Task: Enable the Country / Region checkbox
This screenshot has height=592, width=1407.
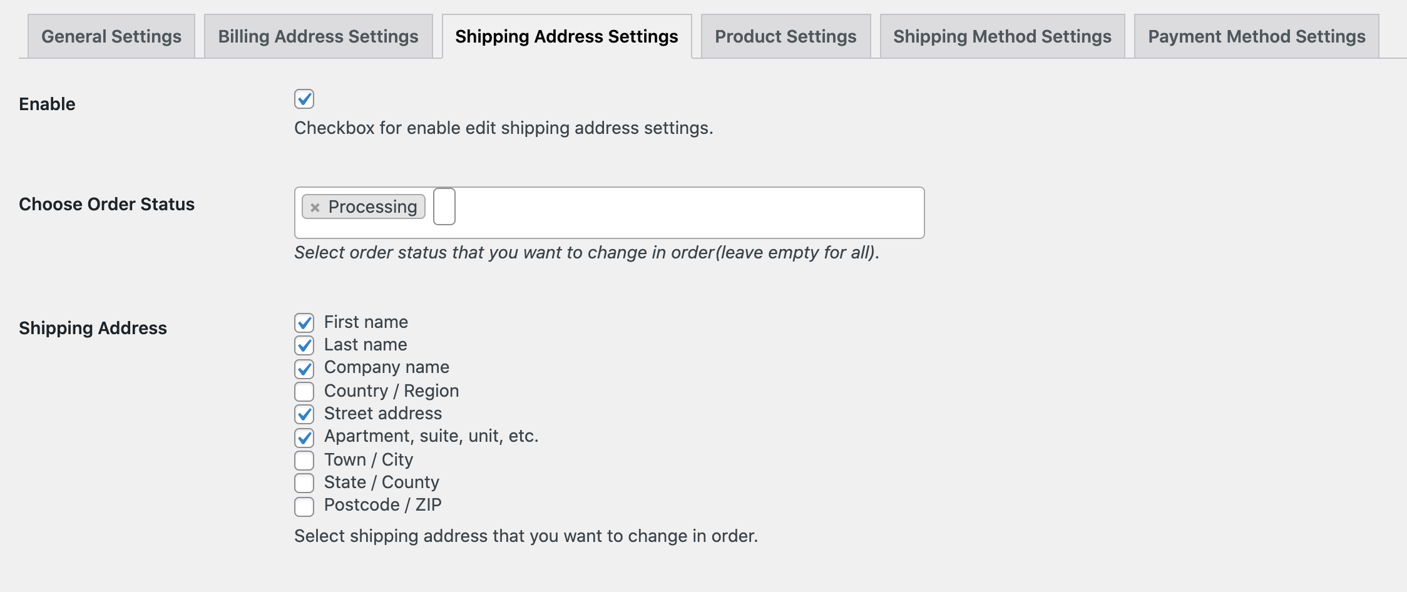Action: (x=304, y=391)
